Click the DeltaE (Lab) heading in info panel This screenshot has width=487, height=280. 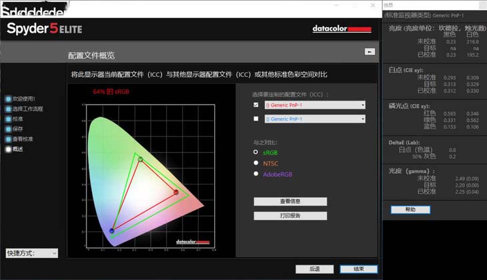(x=404, y=143)
